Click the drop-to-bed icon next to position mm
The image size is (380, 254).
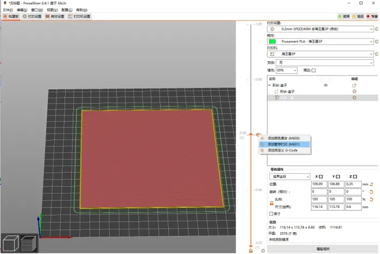pos(371,184)
